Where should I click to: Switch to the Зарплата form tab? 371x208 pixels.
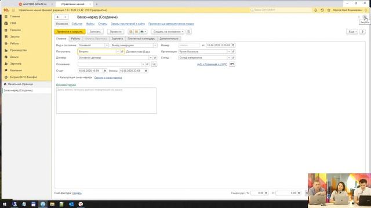pyautogui.click(x=117, y=39)
